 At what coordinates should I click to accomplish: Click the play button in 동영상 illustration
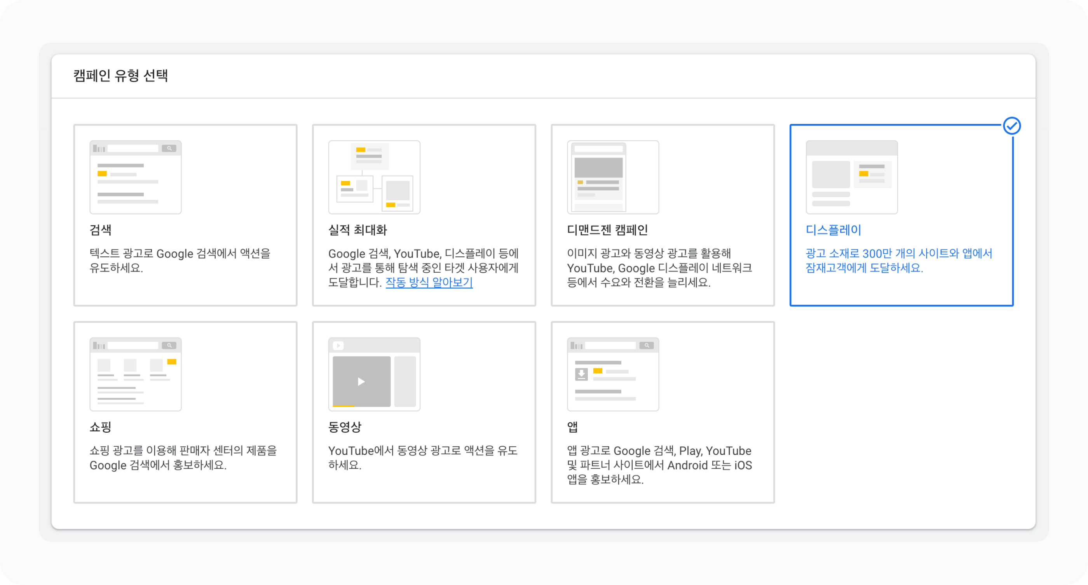click(x=361, y=381)
